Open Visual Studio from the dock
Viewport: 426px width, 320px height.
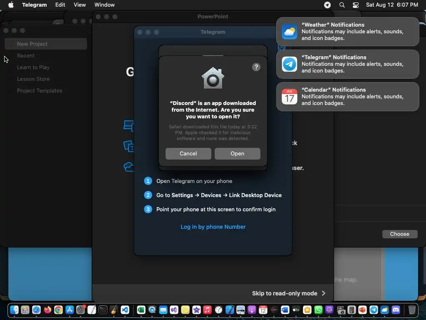click(174, 310)
